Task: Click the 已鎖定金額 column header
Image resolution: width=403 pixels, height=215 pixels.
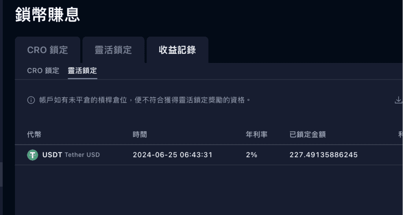Action: pos(308,134)
